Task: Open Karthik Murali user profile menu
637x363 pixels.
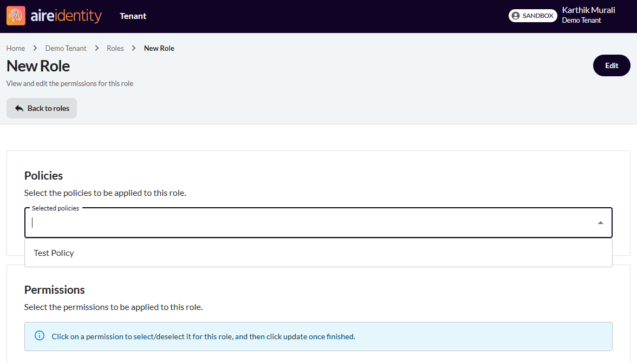Action: point(588,15)
